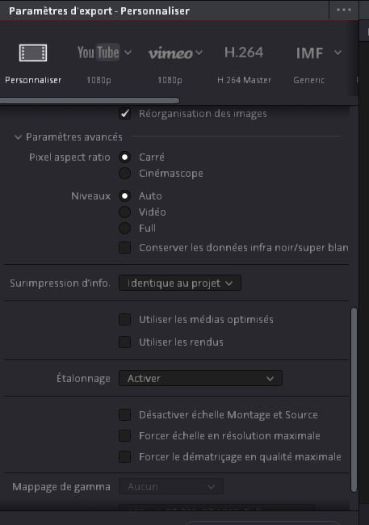The width and height of the screenshot is (369, 525).
Task: Enable Forcer échelle en résolution maximale
Action: (124, 436)
